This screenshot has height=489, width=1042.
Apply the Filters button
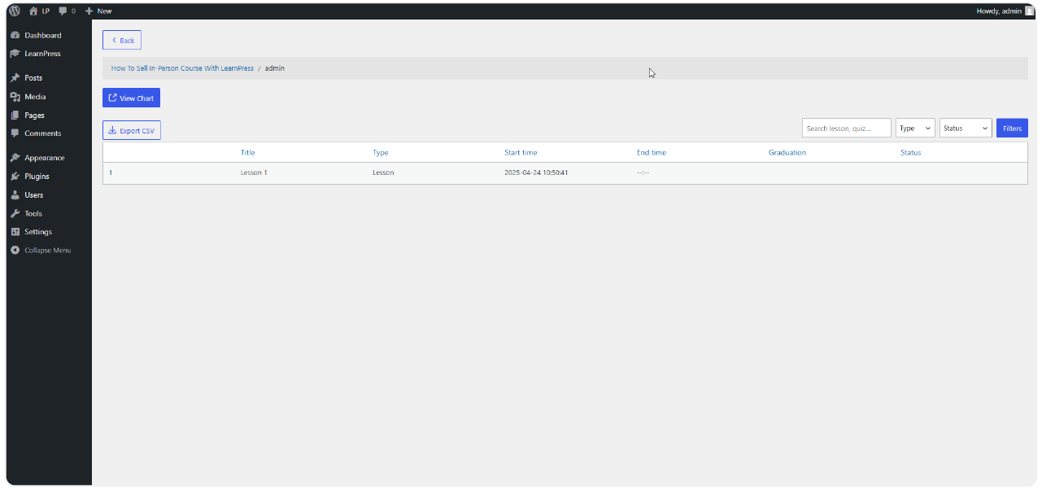[1011, 128]
